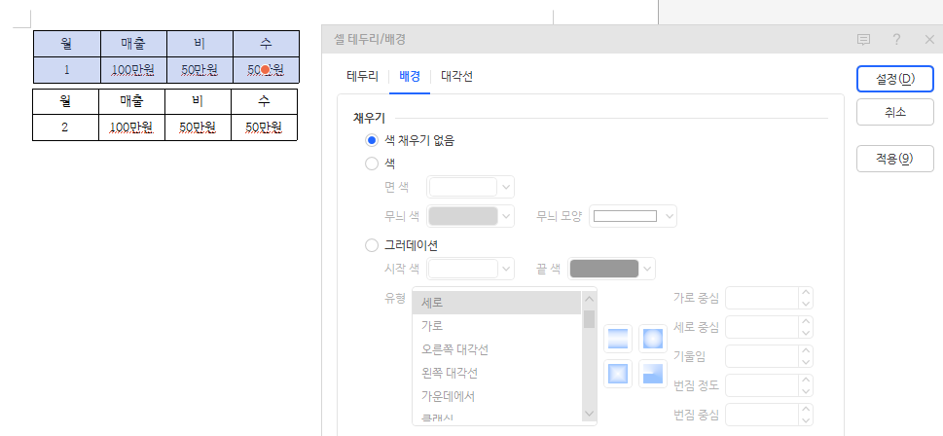Click the 세로 중심 input field

pyautogui.click(x=762, y=327)
